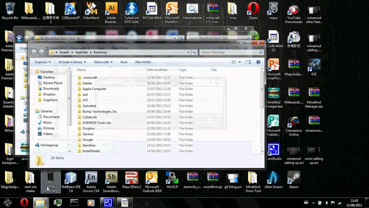Open MineMod Manager.zip archive

(314, 98)
